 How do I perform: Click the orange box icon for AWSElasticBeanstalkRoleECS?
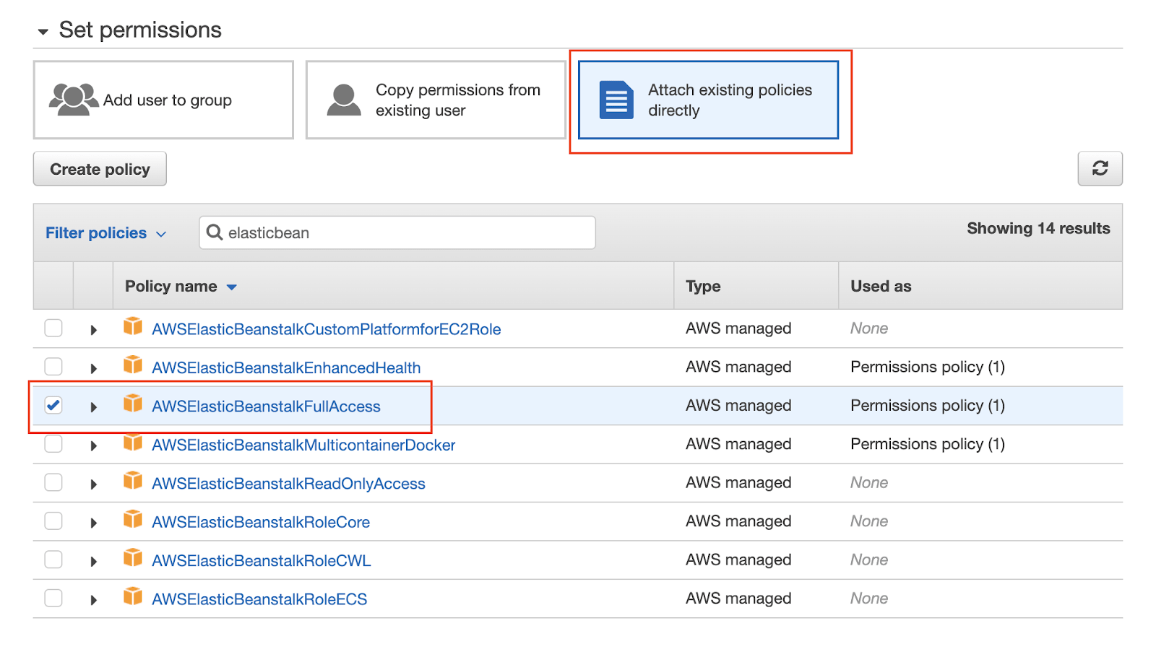(133, 596)
